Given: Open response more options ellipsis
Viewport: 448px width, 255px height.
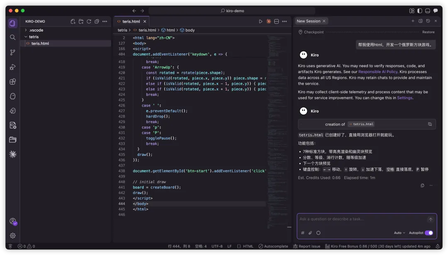Looking at the screenshot, I should pyautogui.click(x=431, y=185).
